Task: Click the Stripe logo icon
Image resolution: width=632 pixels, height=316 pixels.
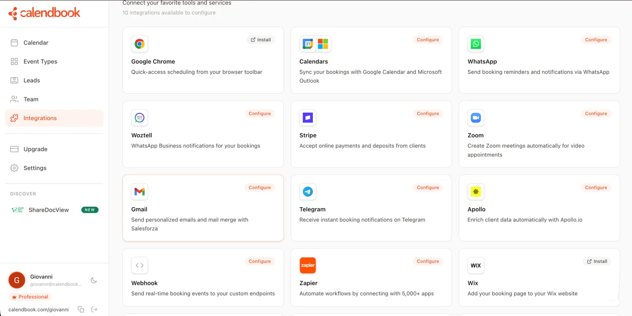Action: [x=308, y=118]
